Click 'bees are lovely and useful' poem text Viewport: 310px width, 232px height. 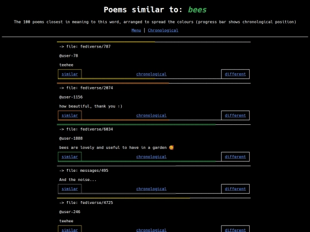113,148
